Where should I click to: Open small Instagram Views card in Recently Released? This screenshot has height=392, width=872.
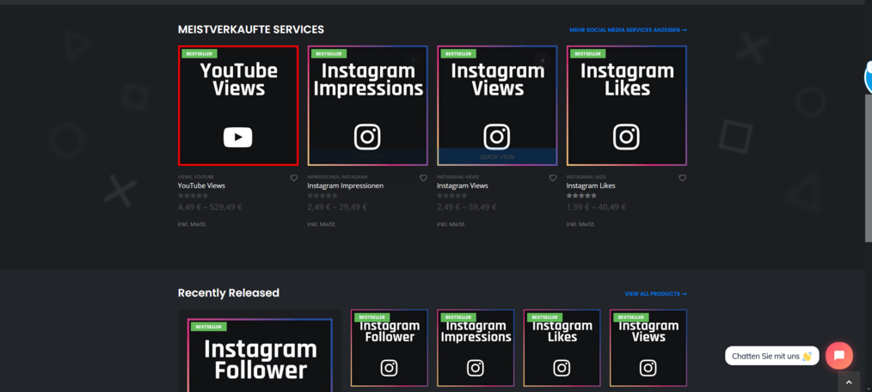[x=648, y=348]
